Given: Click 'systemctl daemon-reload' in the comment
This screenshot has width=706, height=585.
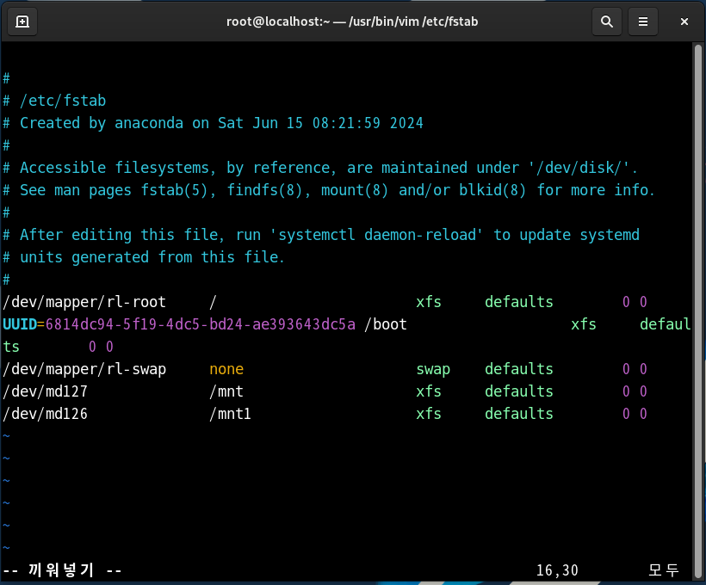Looking at the screenshot, I should tap(376, 235).
